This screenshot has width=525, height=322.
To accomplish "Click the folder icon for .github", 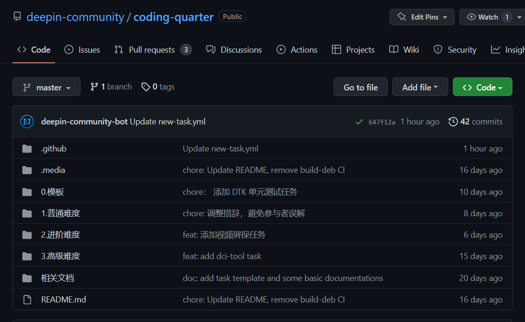I will (x=27, y=149).
